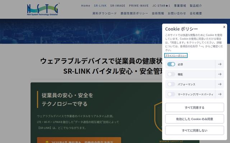Expand details arrow for 必須

(x=220, y=64)
